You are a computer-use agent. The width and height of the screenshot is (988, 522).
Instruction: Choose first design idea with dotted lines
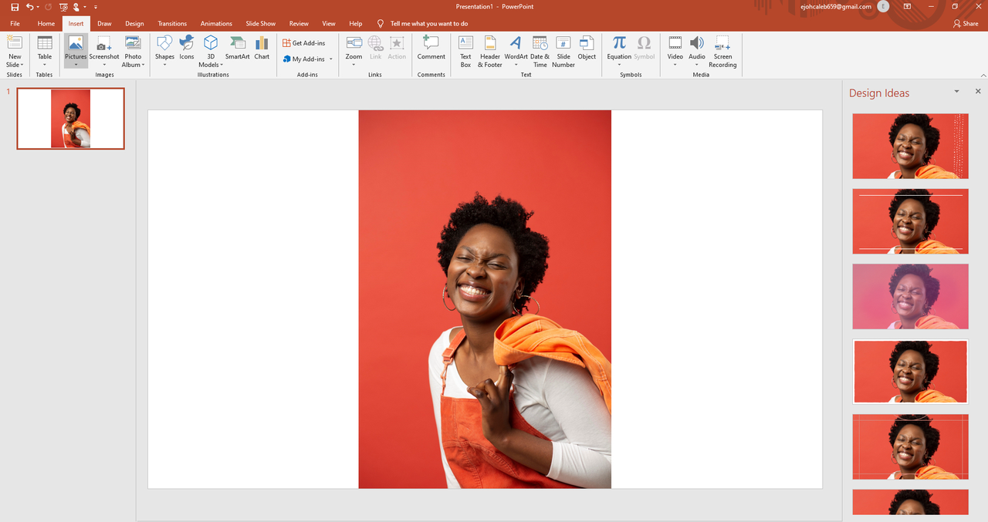coord(910,146)
